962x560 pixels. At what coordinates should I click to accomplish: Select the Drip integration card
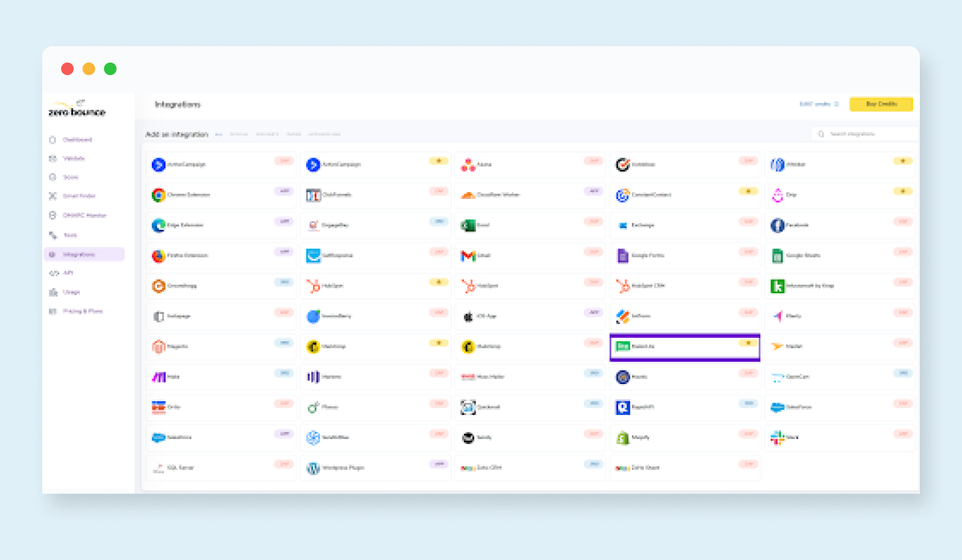[839, 195]
